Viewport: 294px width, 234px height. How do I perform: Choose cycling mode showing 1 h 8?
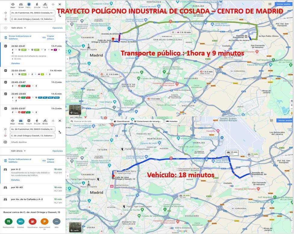(45, 5)
